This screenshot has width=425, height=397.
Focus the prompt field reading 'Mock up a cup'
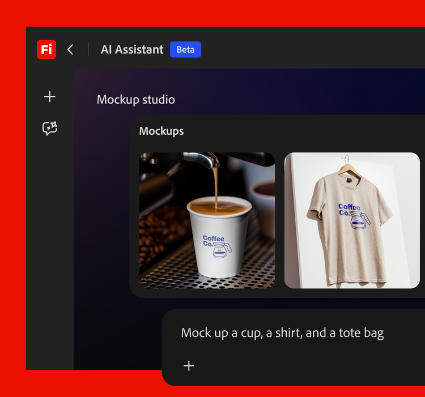click(x=282, y=333)
